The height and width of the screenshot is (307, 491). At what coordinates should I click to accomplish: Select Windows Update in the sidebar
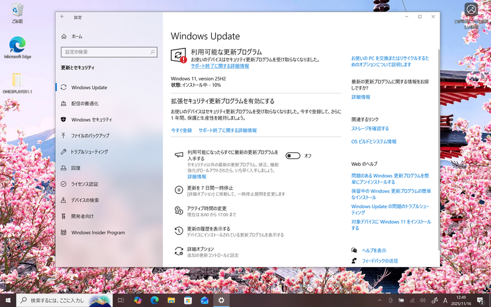click(x=109, y=87)
